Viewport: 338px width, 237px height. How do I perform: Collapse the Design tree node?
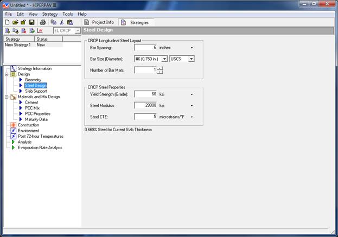[x=7, y=74]
